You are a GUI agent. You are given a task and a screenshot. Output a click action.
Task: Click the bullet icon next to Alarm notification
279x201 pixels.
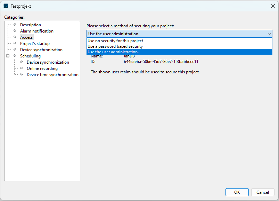coord(15,31)
